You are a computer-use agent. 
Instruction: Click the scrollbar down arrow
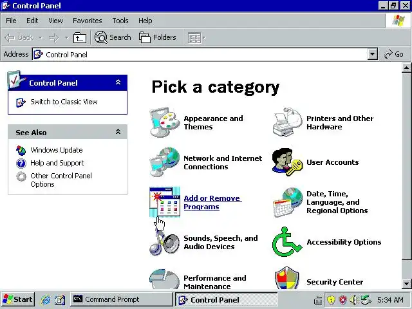[406, 283]
